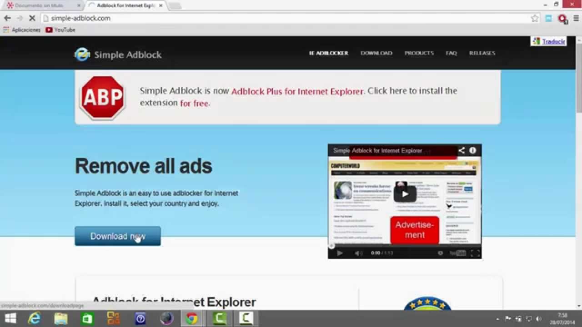This screenshot has width=582, height=327.
Task: Open the Chrome menu button
Action: (x=576, y=18)
